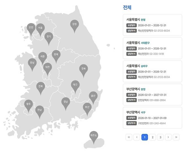Click 송파구 district label
Image resolution: width=186 pixels, height=154 pixels.
[144, 66]
